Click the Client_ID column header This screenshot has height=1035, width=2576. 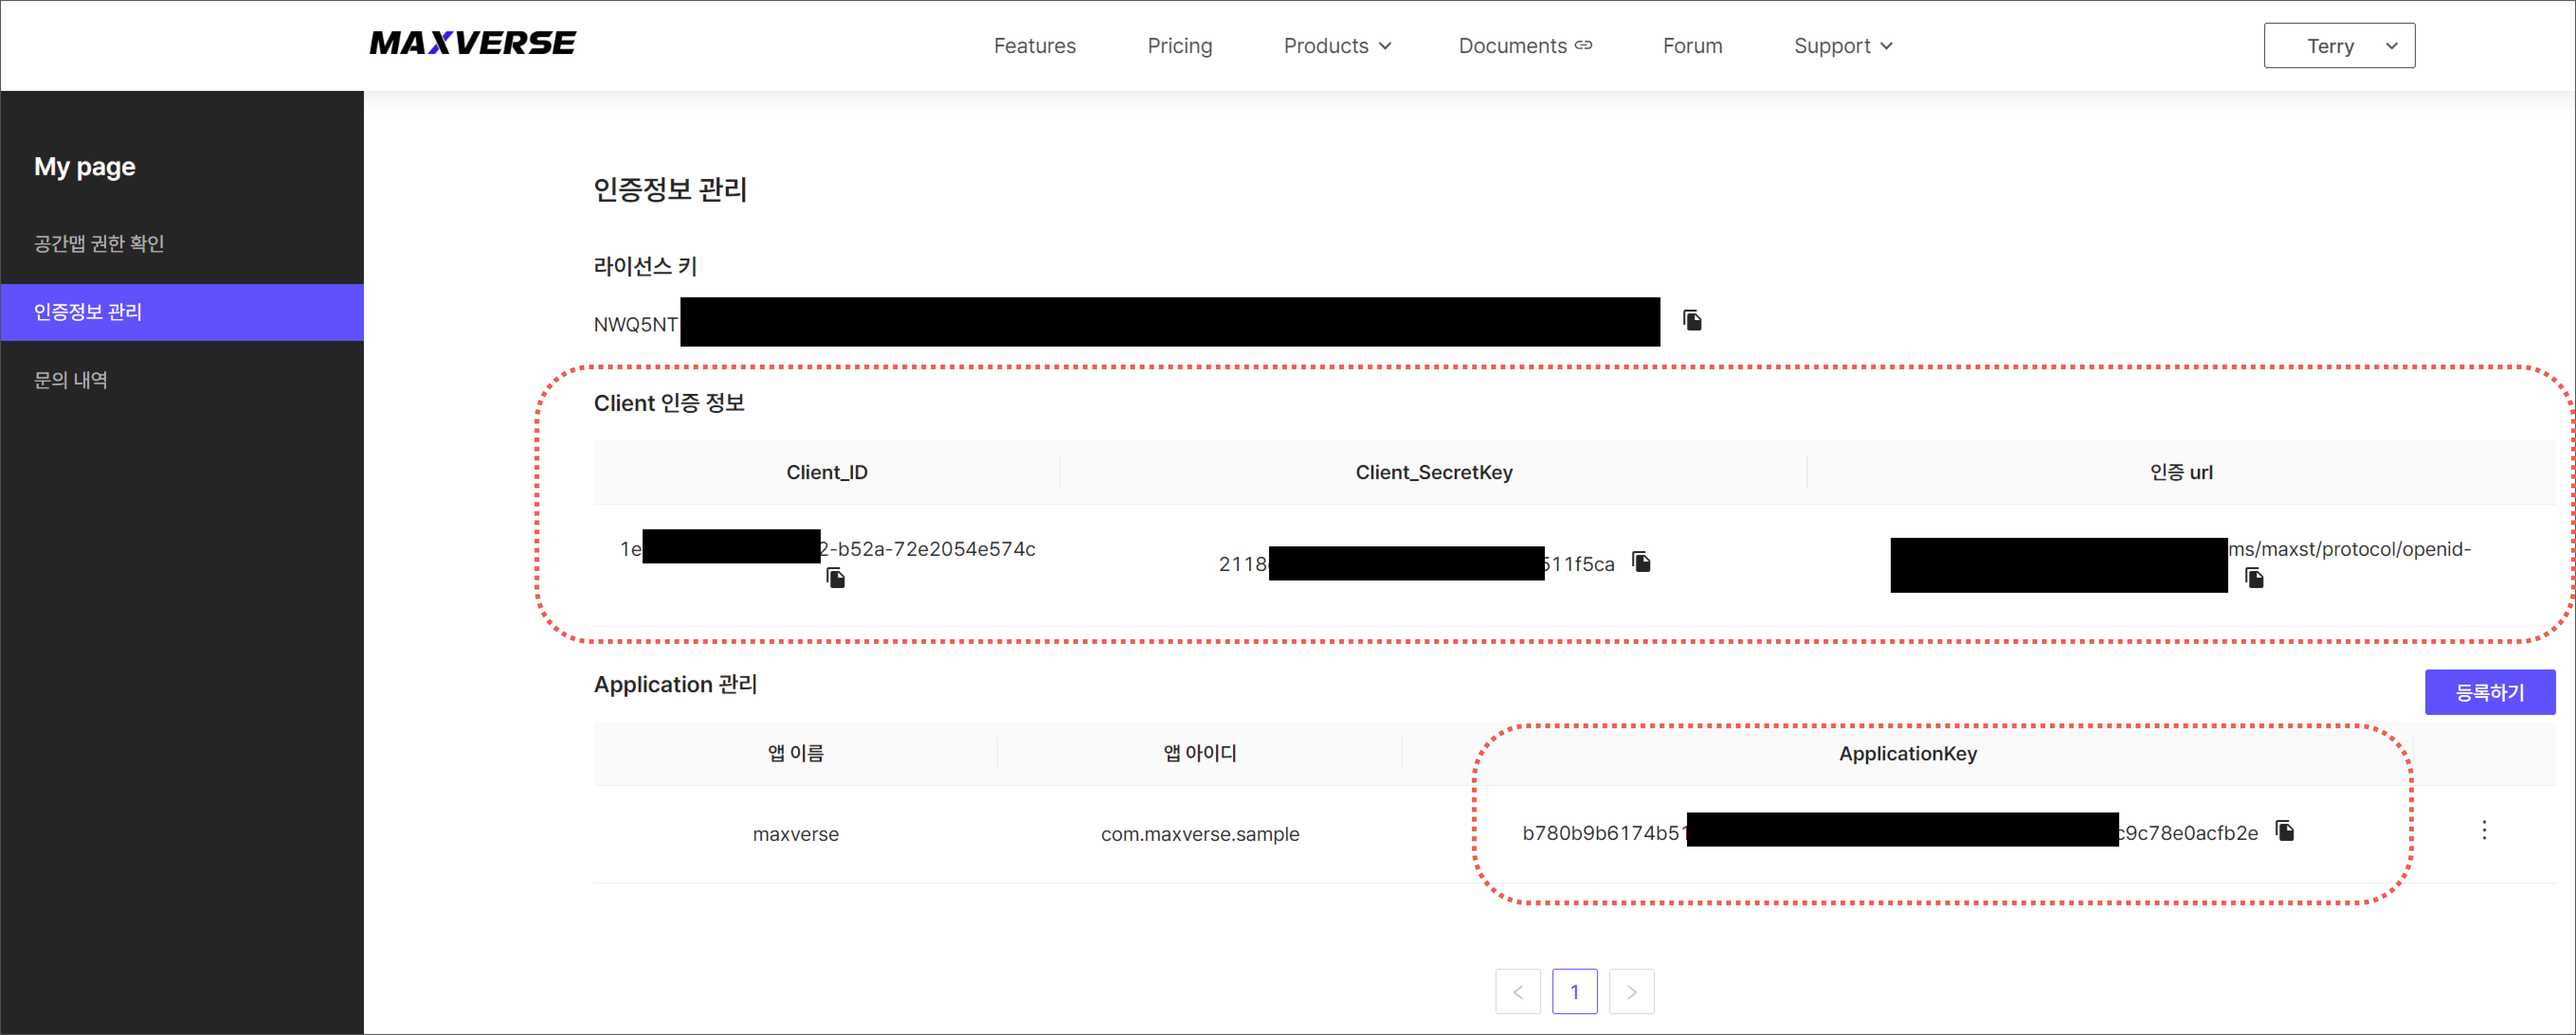coord(827,473)
